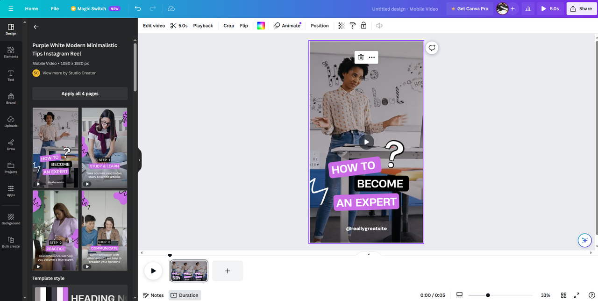
Task: Open the Canva Assistant sparkle button
Action: point(584,240)
